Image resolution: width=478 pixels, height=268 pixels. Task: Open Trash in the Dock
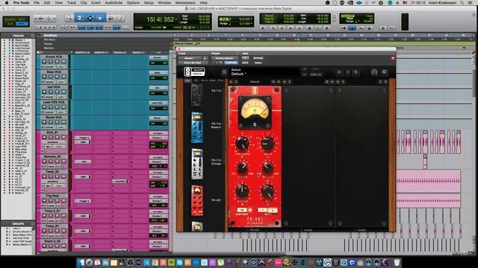397,262
